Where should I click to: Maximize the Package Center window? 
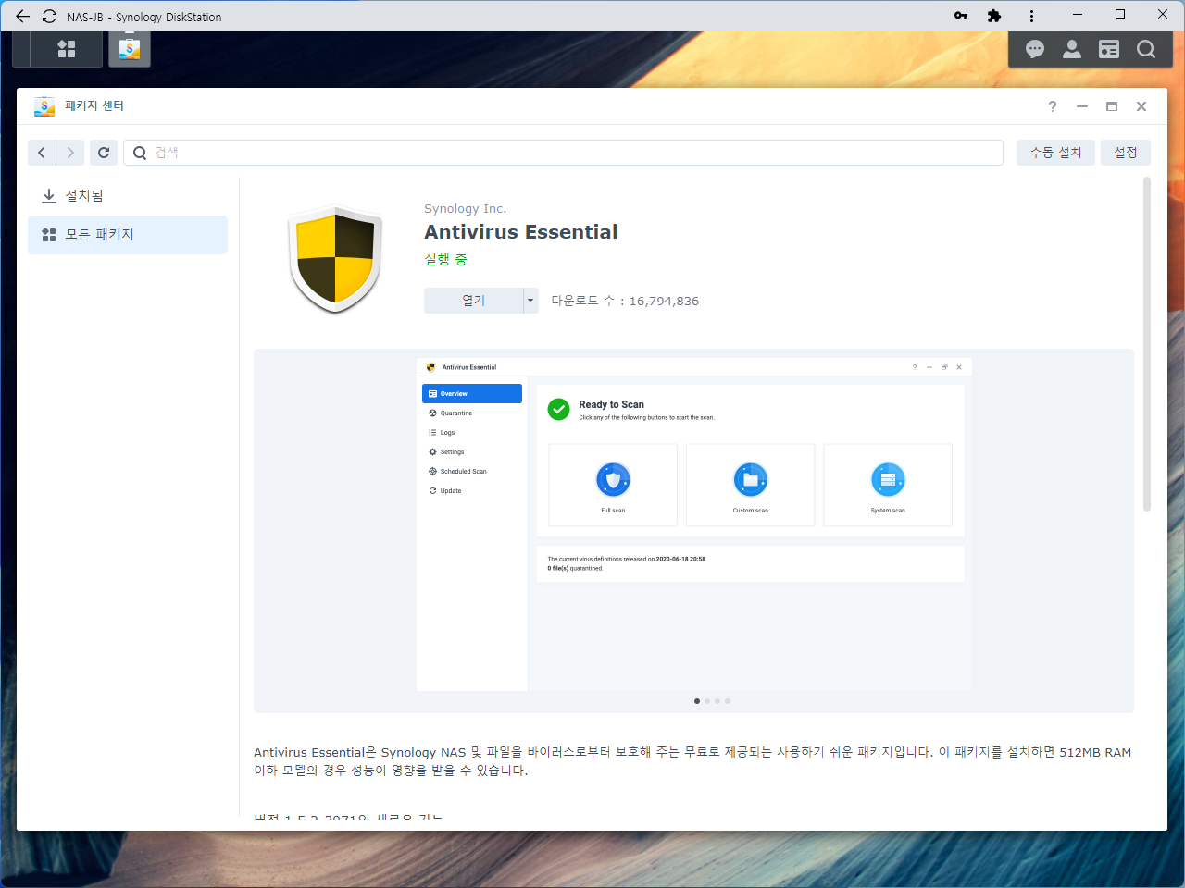[x=1112, y=106]
